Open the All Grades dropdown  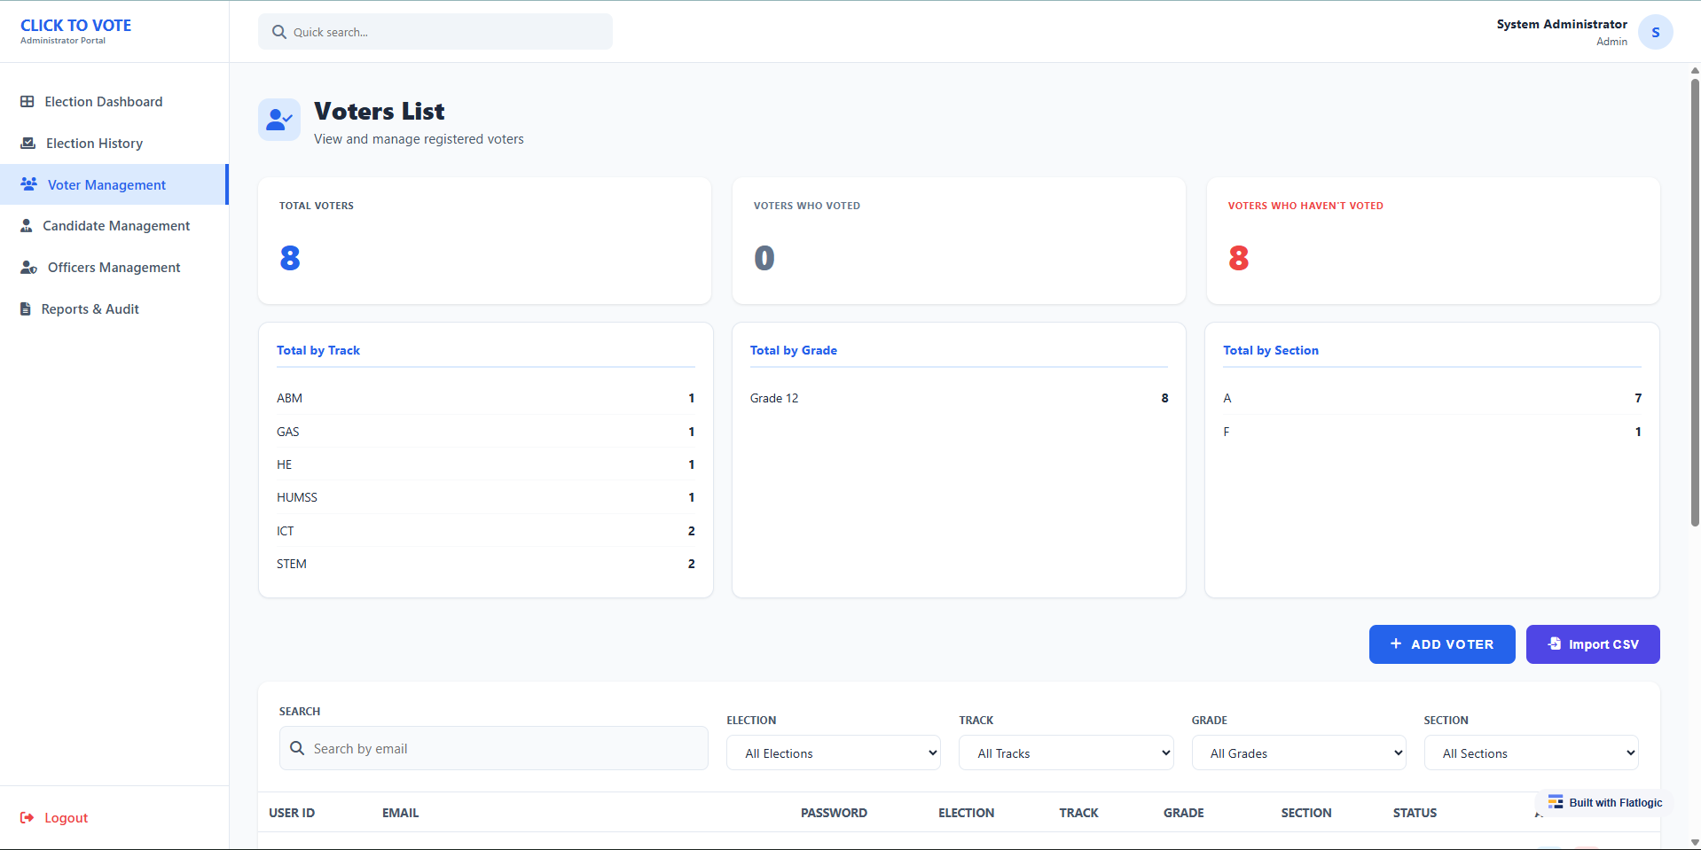coord(1297,753)
